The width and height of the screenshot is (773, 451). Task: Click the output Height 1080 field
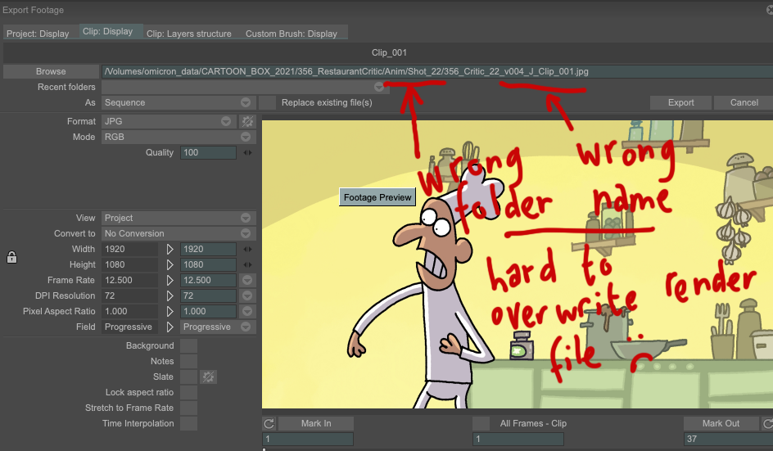[x=208, y=265]
